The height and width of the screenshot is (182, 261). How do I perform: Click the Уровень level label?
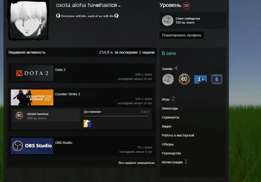click(170, 5)
